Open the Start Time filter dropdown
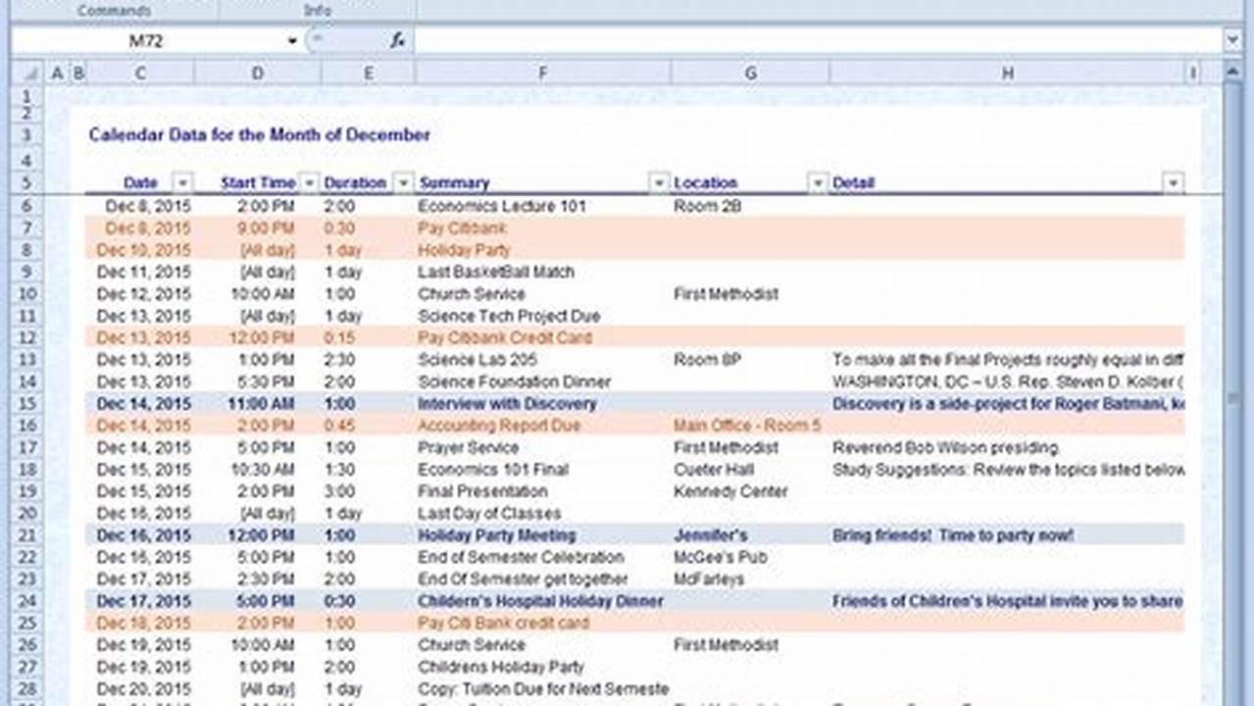Image resolution: width=1254 pixels, height=706 pixels. coord(309,182)
